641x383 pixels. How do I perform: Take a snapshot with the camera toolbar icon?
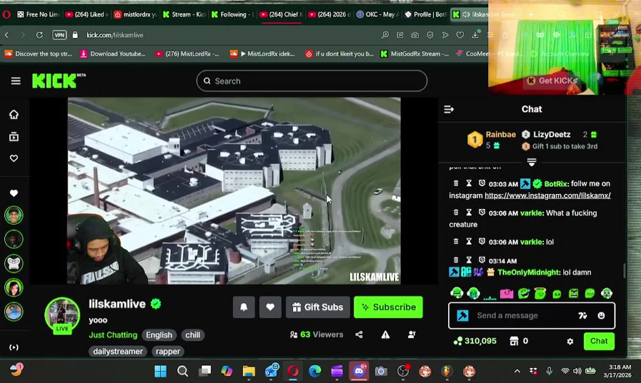coord(415,35)
